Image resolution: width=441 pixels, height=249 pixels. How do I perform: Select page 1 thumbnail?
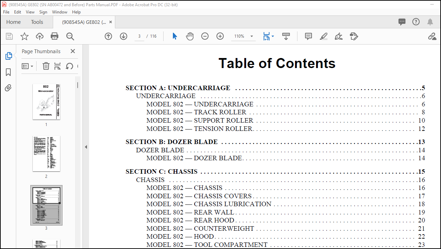[x=46, y=102]
